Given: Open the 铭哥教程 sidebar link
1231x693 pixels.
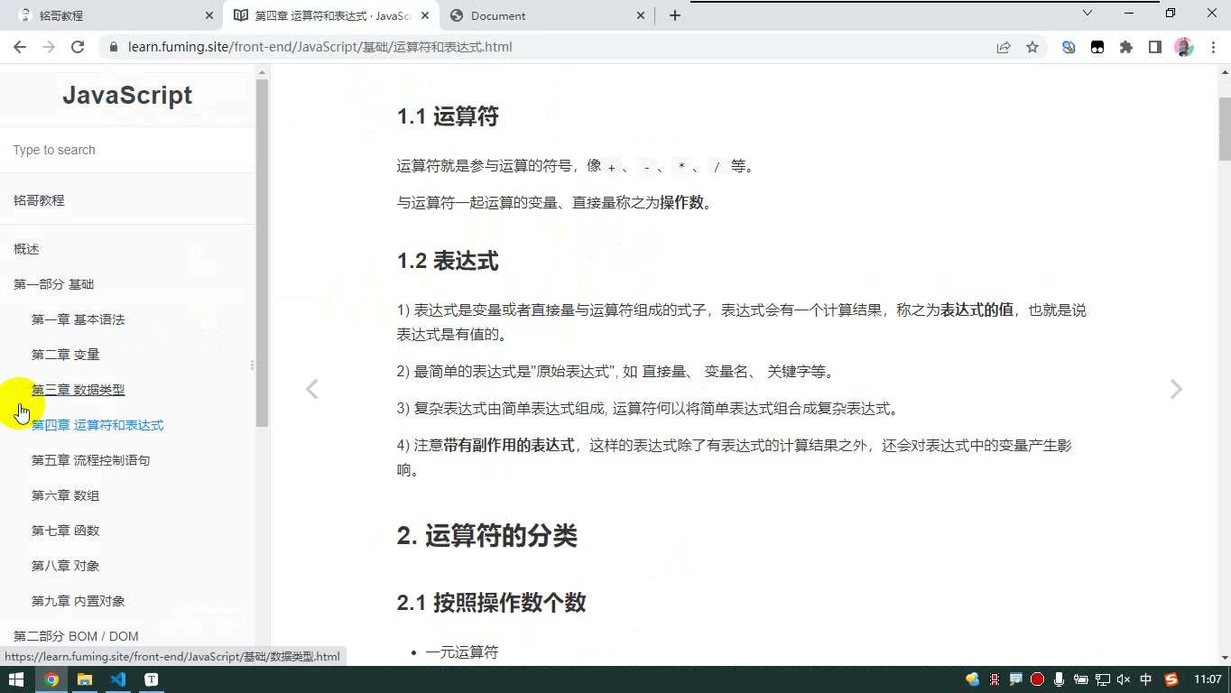Looking at the screenshot, I should point(39,200).
